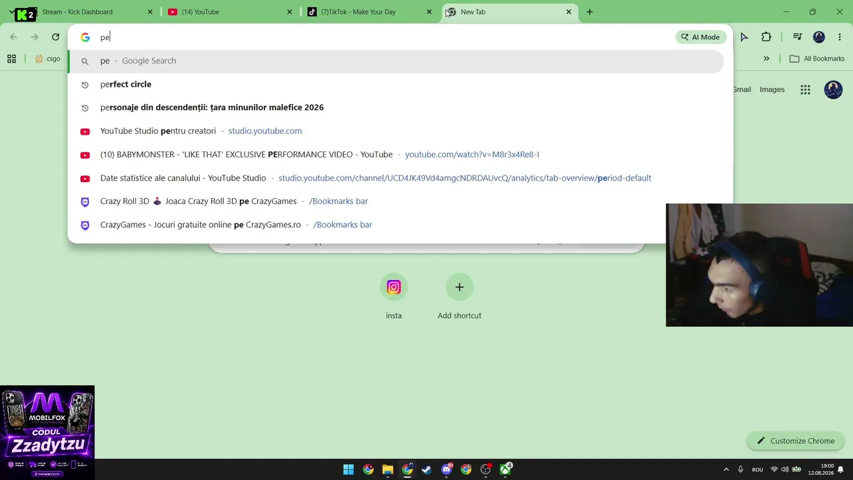
Task: Show hidden system tray icons
Action: [x=726, y=469]
